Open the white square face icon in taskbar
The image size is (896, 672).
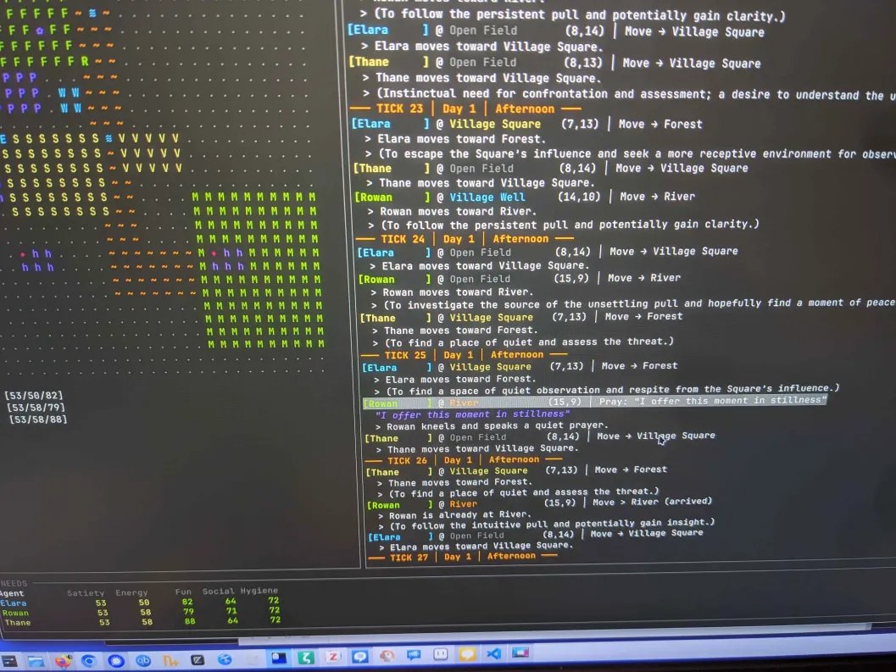pos(441,654)
